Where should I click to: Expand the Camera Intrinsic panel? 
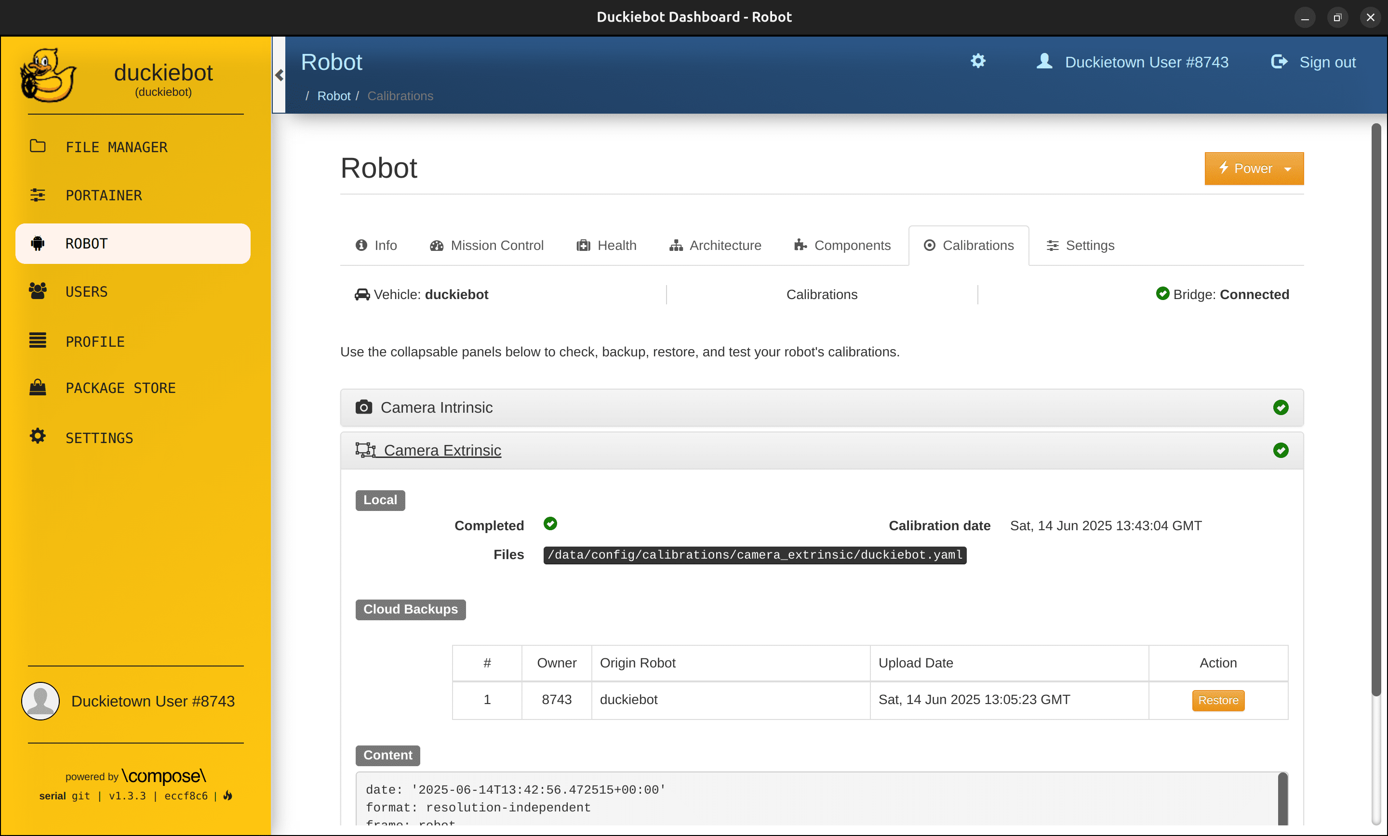[x=821, y=407]
